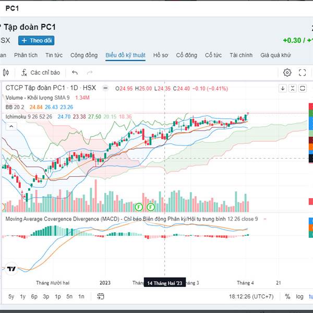Open the candlestick chart type selector
Screen dimensions: 313x313
(6, 73)
